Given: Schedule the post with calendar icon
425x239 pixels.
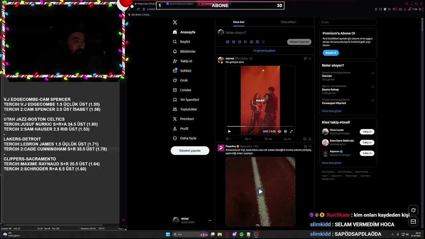Looking at the screenshot, I should coord(257,42).
